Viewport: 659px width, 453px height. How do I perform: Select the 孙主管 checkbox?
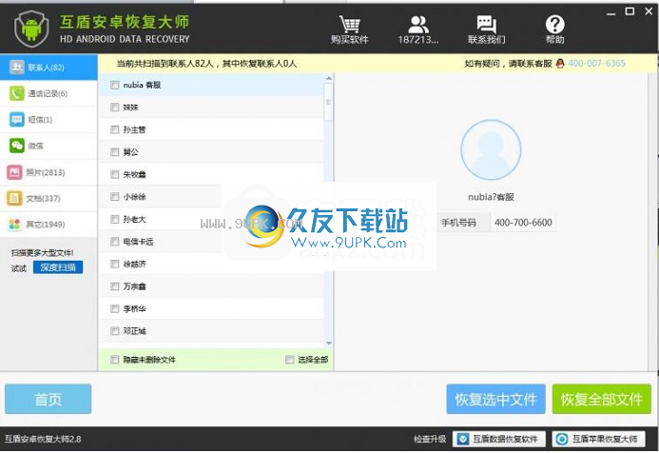point(115,129)
